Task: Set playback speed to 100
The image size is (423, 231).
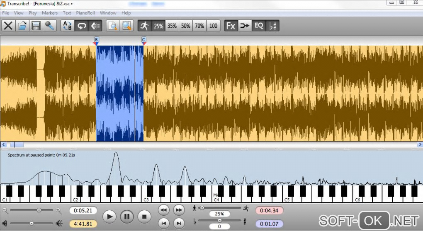Action: 214,26
